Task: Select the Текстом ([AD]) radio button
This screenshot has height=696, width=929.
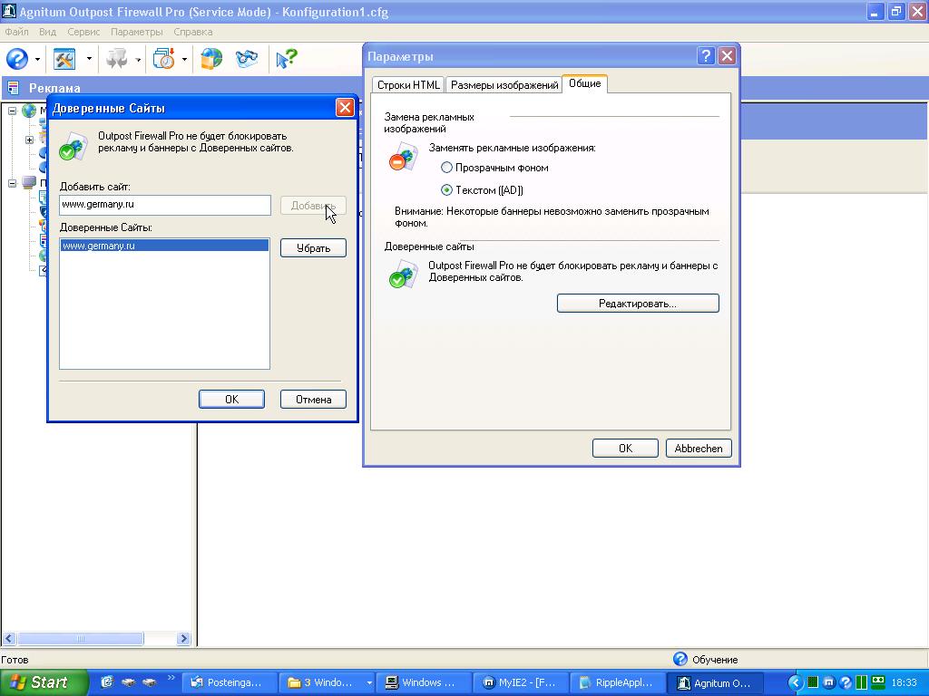Action: click(x=446, y=190)
